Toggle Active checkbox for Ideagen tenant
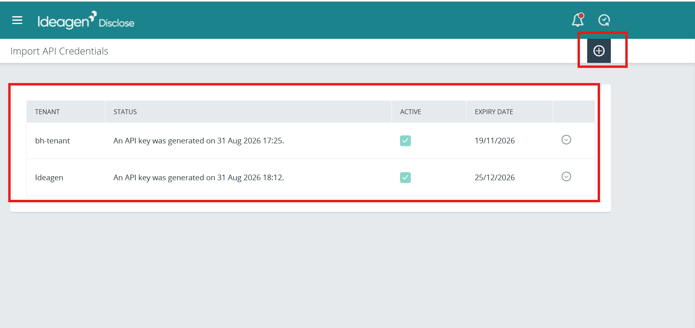This screenshot has width=695, height=328. [x=405, y=177]
